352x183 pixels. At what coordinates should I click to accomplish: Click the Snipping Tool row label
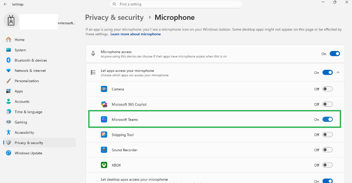tap(123, 135)
